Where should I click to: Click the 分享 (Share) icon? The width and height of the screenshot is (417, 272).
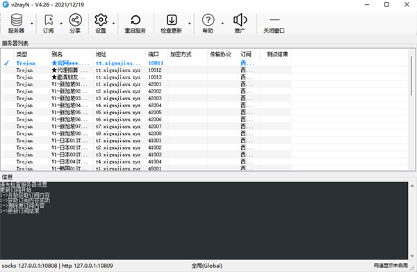coord(75,24)
